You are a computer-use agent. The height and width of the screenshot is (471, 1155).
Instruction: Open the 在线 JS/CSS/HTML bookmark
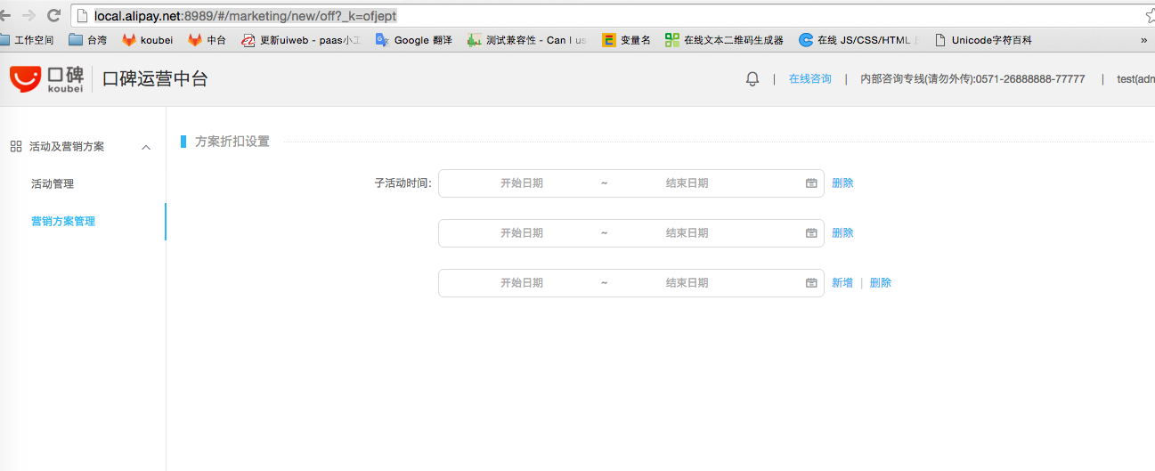859,40
